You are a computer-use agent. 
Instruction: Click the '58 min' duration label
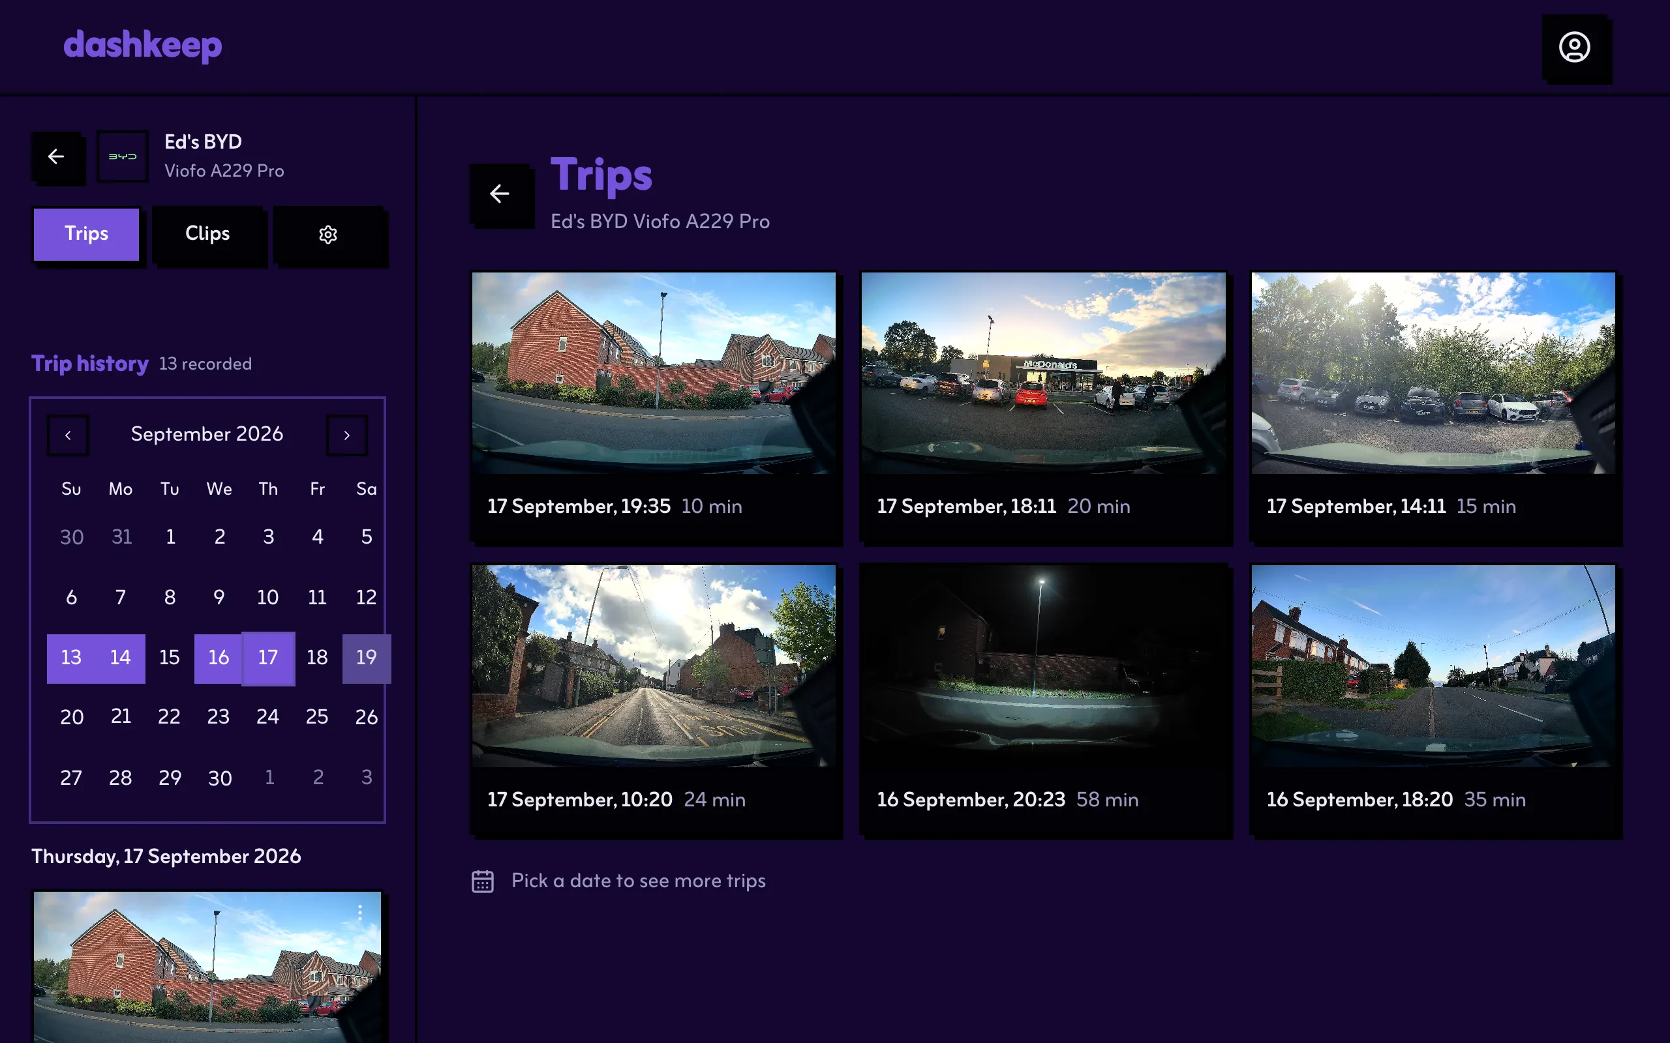[x=1107, y=801]
